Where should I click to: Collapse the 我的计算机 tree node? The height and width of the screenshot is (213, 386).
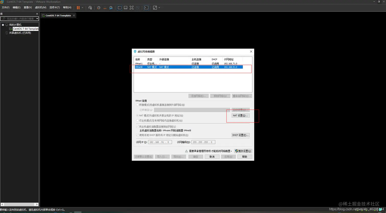[x=3, y=25]
